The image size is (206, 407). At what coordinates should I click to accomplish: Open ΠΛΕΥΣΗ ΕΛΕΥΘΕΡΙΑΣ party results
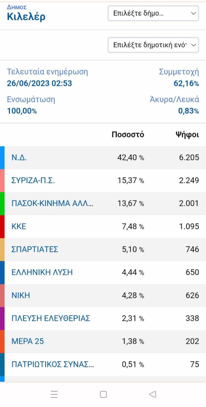[51, 318]
